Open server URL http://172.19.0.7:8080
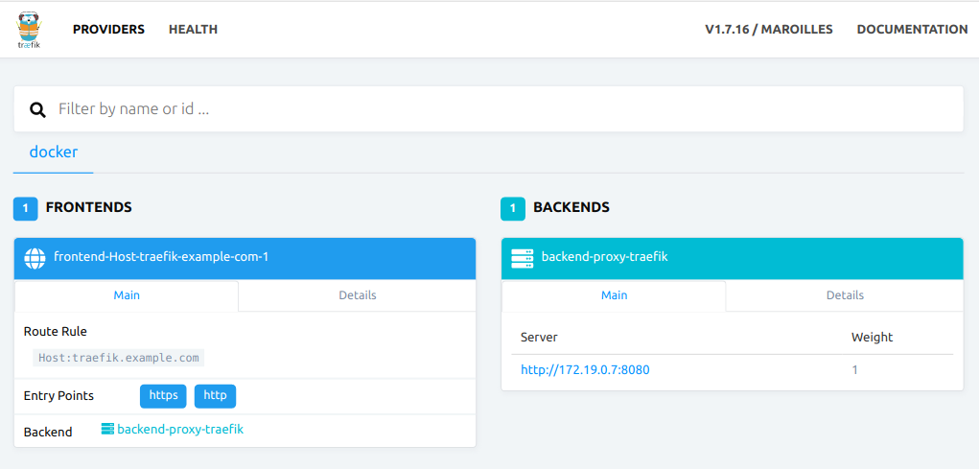The height and width of the screenshot is (469, 979). [x=585, y=369]
